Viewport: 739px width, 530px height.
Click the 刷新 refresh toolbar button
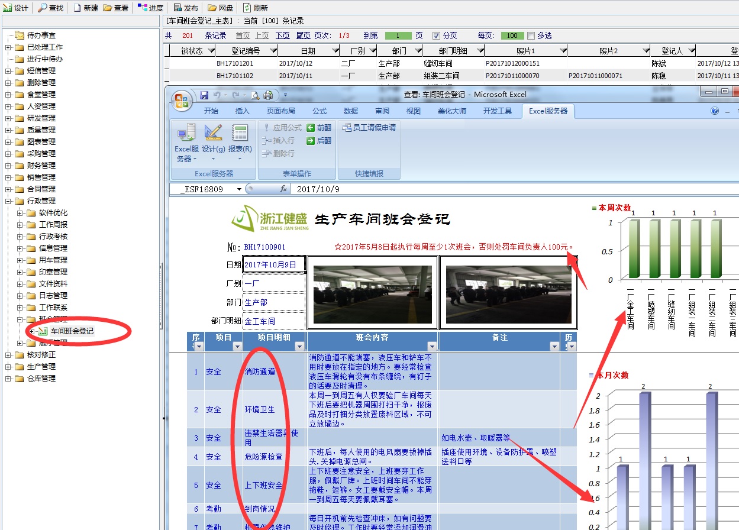(256, 8)
